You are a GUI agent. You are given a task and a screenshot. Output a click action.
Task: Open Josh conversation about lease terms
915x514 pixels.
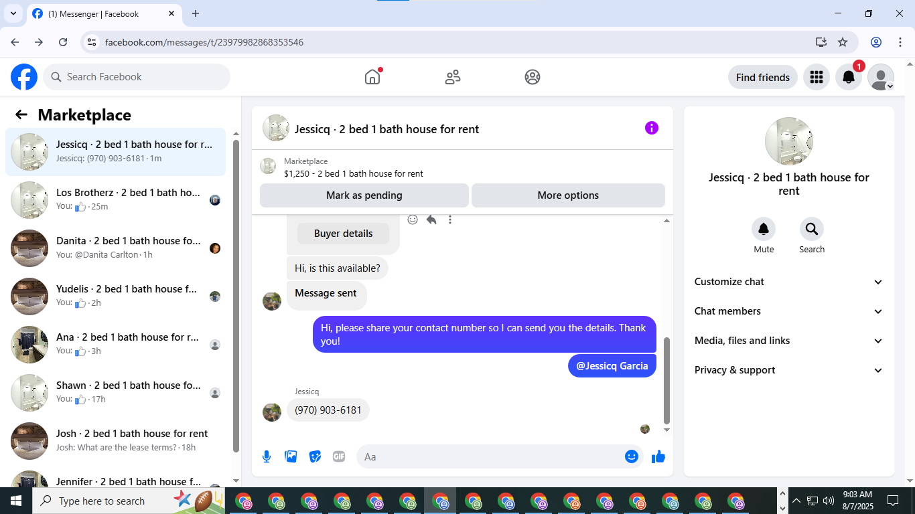pos(115,441)
